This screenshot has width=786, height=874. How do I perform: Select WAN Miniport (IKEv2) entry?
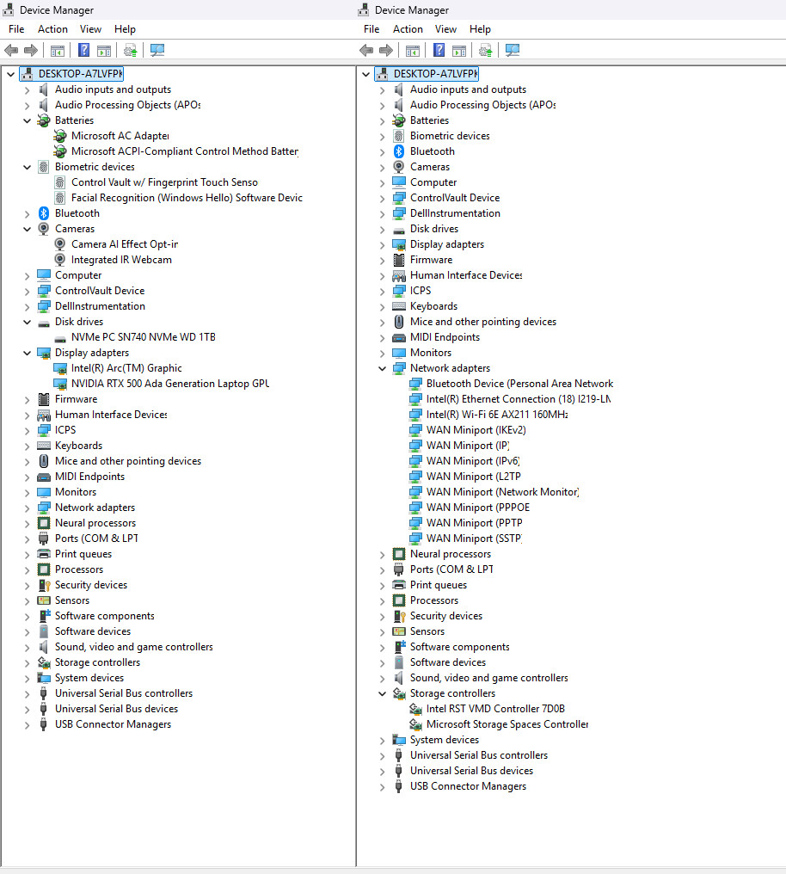tap(476, 430)
